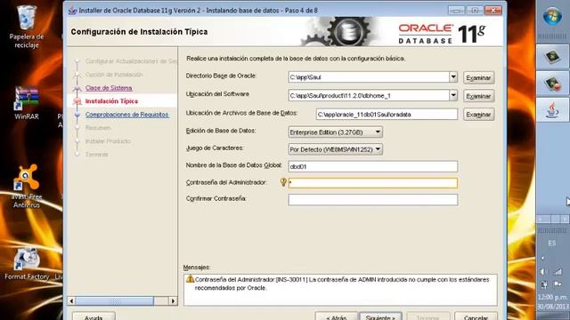The width and height of the screenshot is (570, 320).
Task: Click the INS-30011 warning message text
Action: pos(342,284)
